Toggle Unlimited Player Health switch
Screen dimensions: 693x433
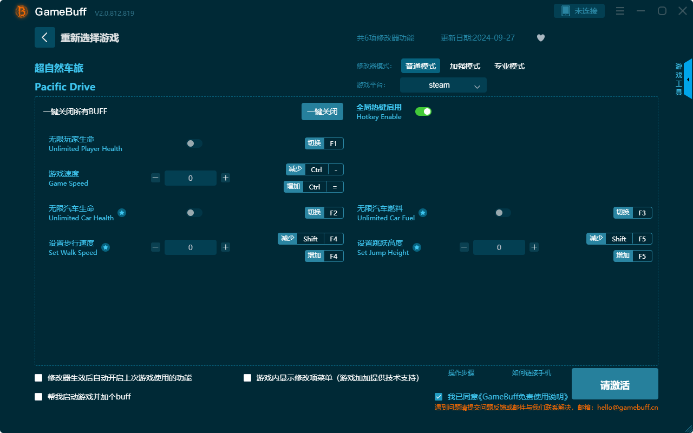pos(194,143)
